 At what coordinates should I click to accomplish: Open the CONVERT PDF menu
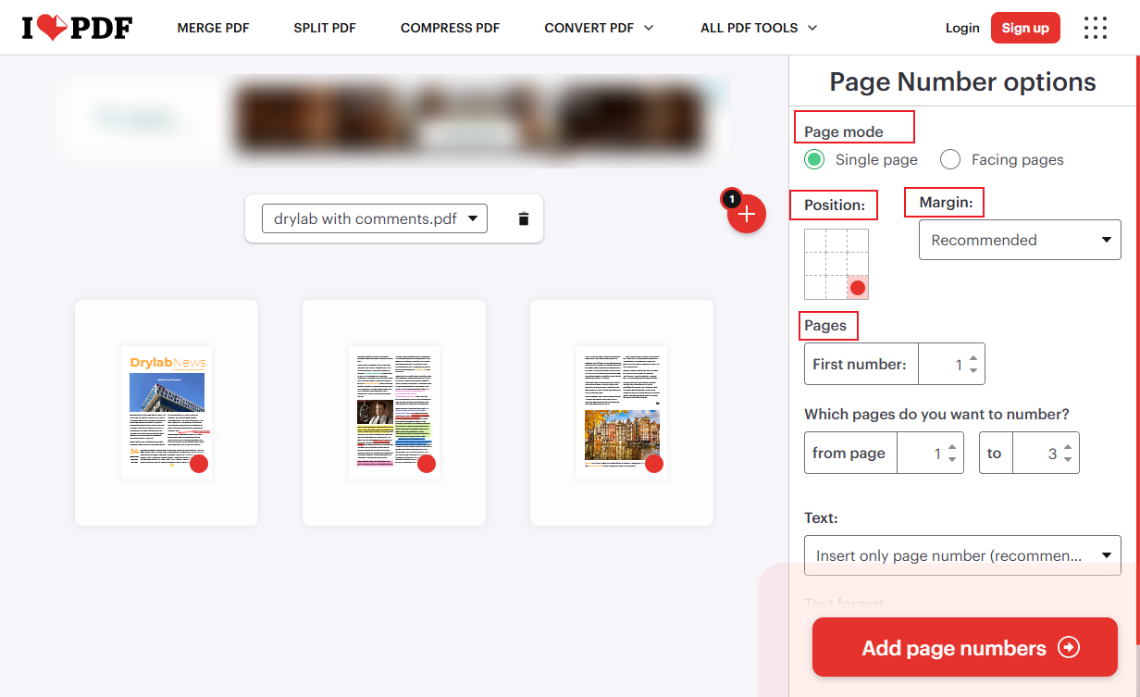pyautogui.click(x=599, y=28)
